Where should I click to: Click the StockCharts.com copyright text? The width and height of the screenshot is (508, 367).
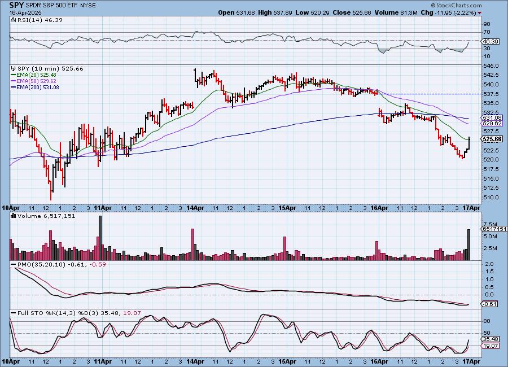coord(456,5)
